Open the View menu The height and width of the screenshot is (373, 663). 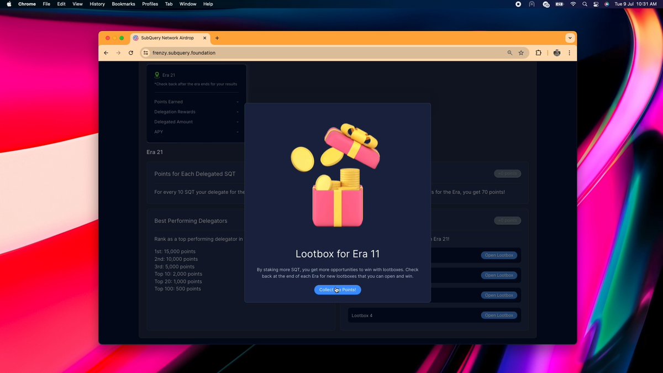point(77,4)
